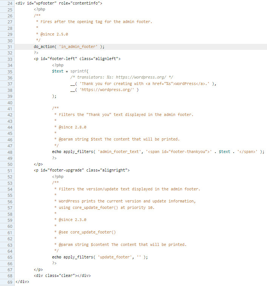Click line number 31 in the gutter
The image size is (267, 286).
tap(9, 47)
